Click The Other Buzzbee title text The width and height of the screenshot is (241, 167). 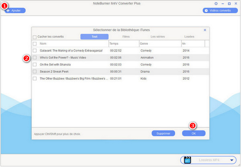click(x=74, y=78)
